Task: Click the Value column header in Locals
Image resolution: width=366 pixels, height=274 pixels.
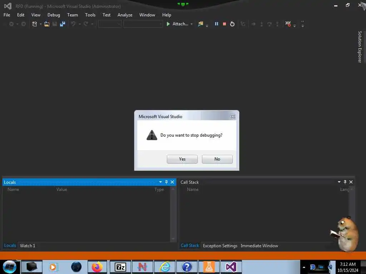Action: coord(61,189)
